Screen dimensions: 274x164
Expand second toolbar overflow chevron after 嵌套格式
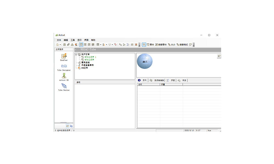(194, 45)
